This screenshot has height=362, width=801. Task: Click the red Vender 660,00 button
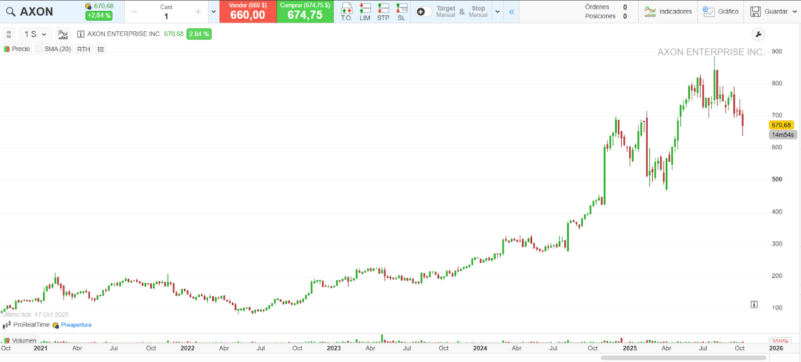pyautogui.click(x=248, y=11)
